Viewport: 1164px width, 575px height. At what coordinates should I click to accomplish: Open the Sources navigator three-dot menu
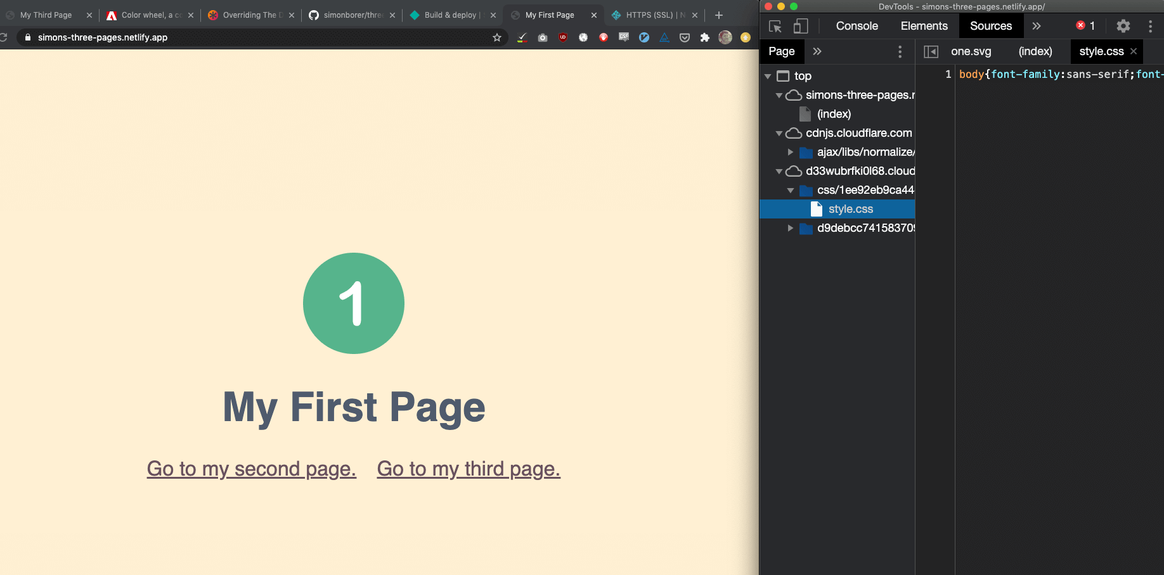900,51
